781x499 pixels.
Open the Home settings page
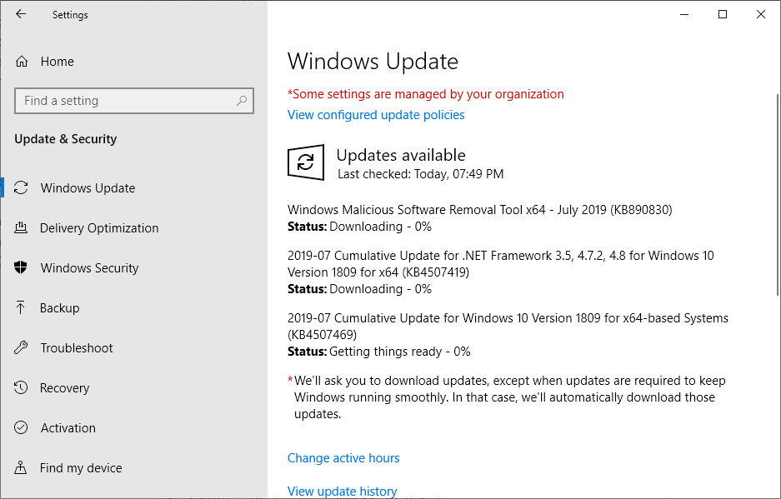[58, 62]
